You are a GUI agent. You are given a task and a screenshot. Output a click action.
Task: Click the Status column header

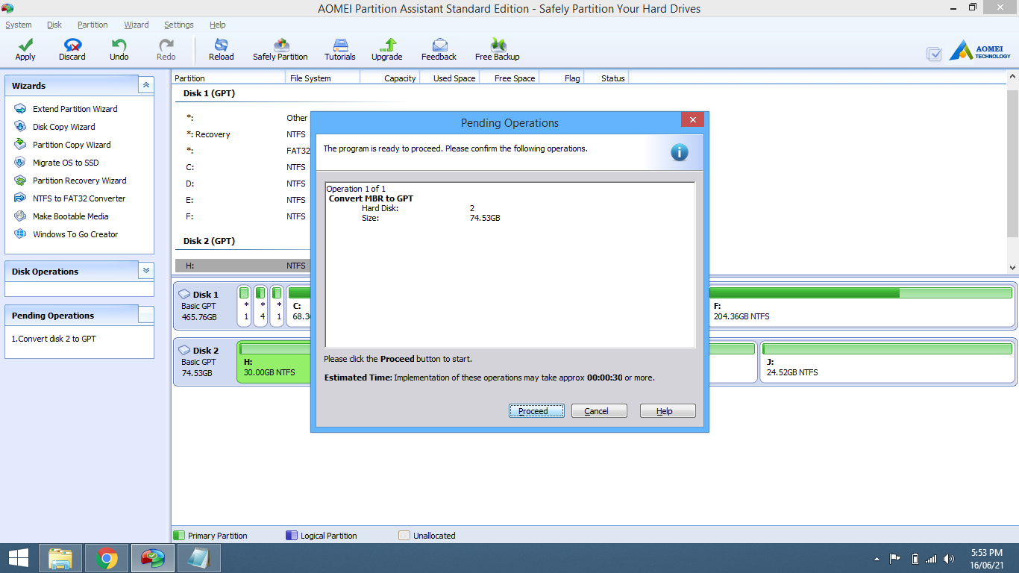(606, 78)
